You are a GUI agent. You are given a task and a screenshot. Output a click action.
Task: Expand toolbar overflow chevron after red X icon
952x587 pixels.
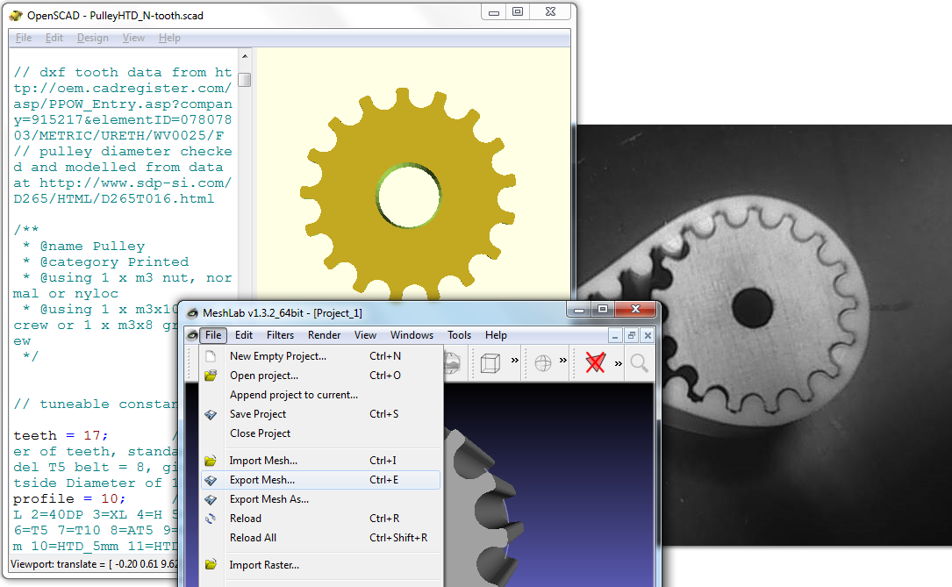[x=618, y=363]
